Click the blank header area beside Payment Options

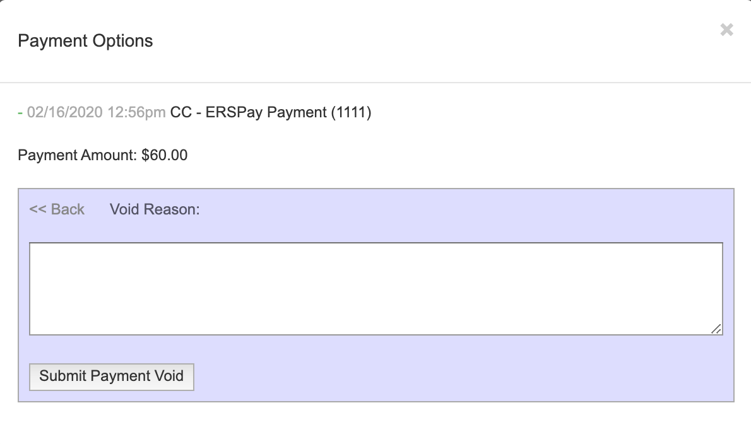point(410,41)
